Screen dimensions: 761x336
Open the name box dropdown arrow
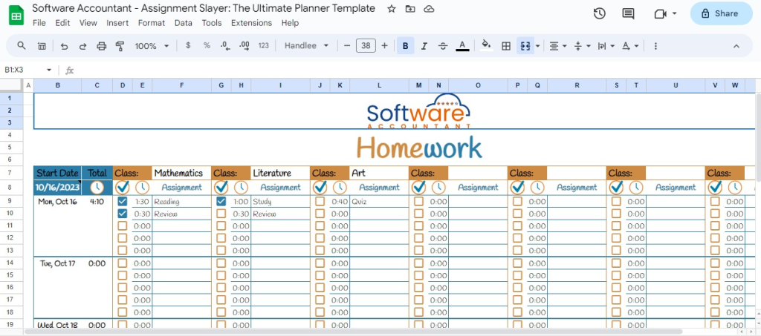pos(48,70)
